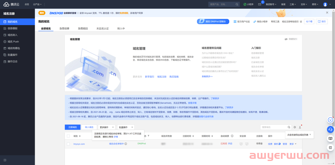Click 前往 DNSPod 控制台 button
335x165 pixels.
pyautogui.click(x=213, y=22)
